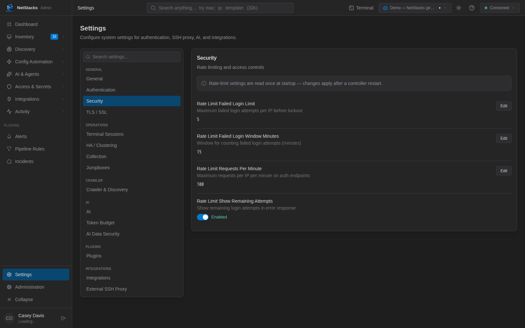
Task: Expand the AI & Agents chevron
Action: 63,74
